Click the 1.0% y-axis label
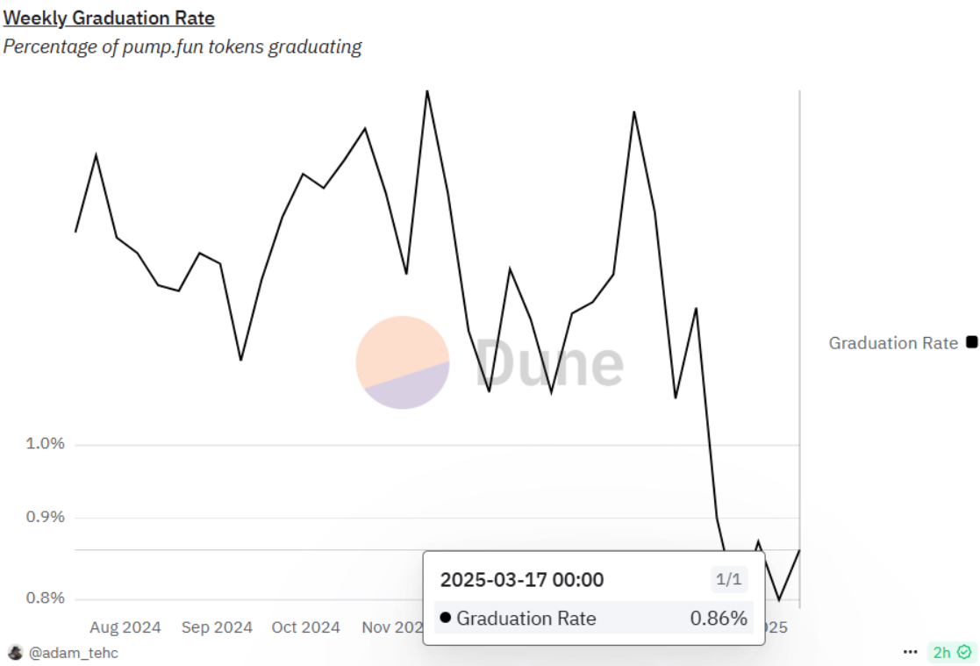Image resolution: width=980 pixels, height=666 pixels. click(45, 444)
